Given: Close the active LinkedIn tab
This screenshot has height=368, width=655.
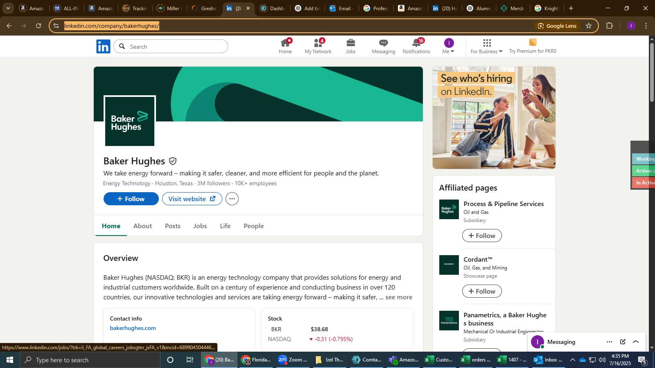Looking at the screenshot, I should tap(248, 8).
